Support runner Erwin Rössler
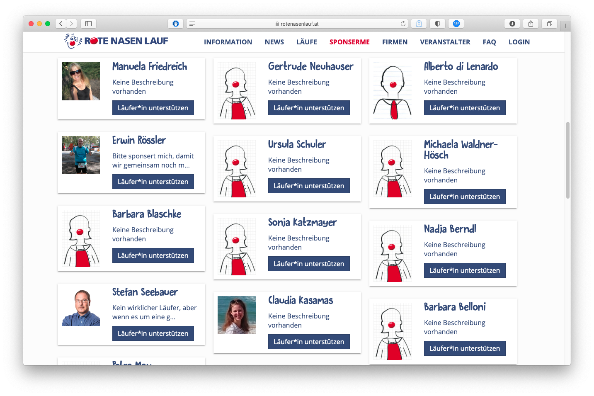594x396 pixels. (153, 182)
